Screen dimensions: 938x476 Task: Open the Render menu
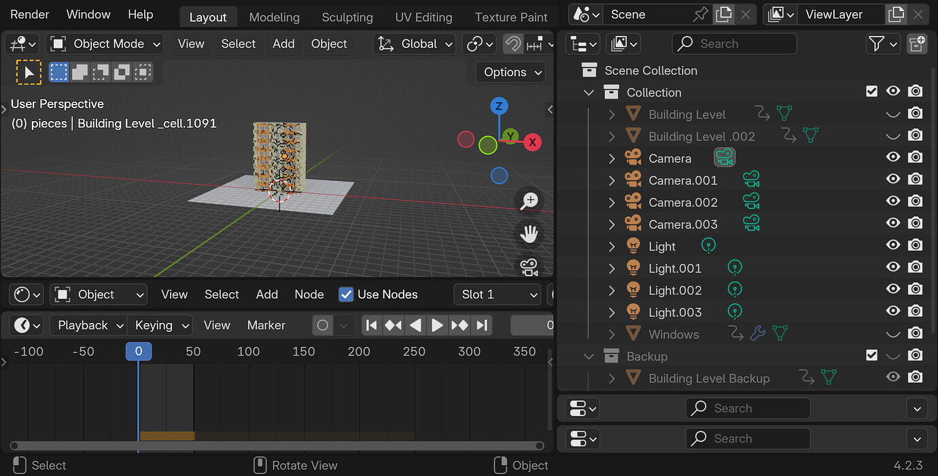point(30,14)
